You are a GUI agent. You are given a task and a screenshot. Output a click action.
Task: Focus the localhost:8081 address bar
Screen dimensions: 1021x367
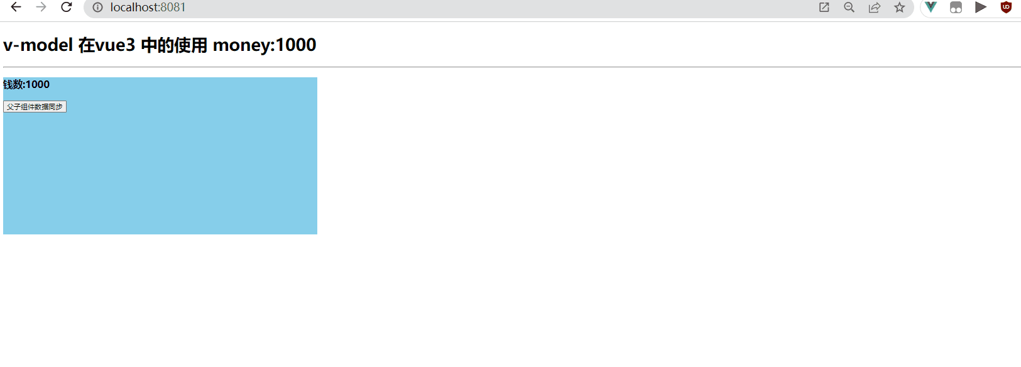(452, 8)
